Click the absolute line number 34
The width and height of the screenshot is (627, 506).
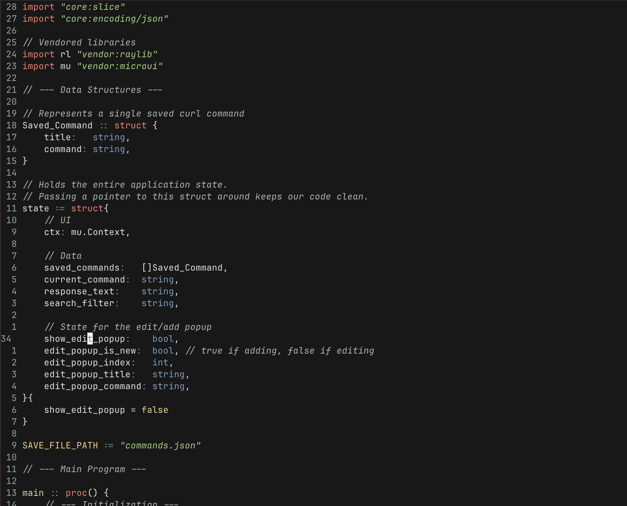(6, 339)
